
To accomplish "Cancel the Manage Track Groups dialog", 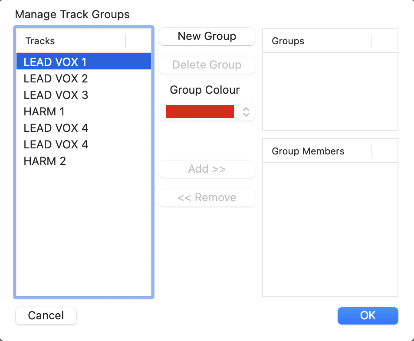I will tap(46, 315).
